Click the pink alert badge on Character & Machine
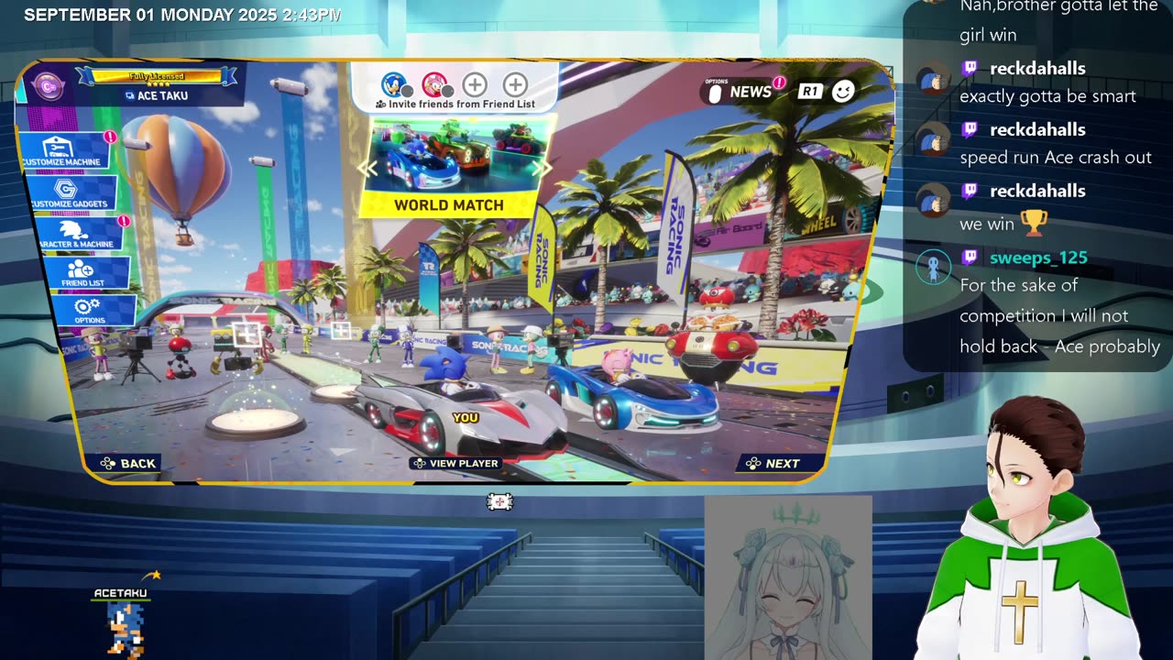 pos(123,221)
